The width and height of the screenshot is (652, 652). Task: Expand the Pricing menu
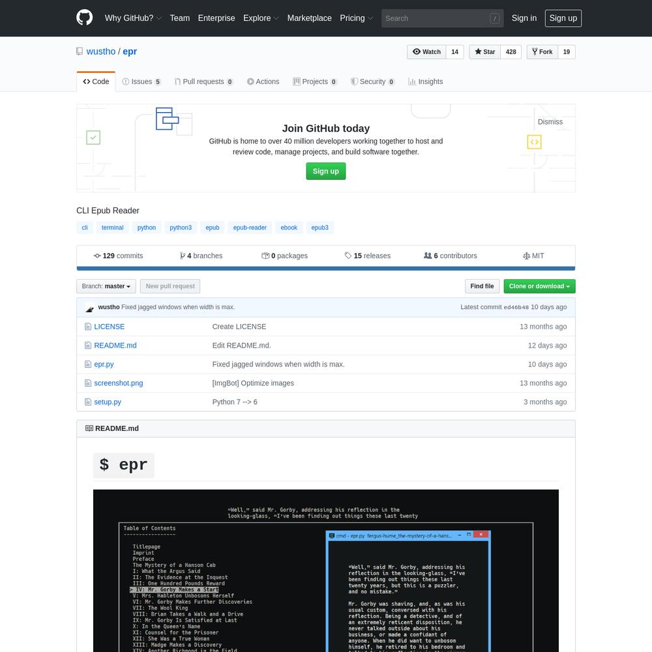click(x=357, y=18)
